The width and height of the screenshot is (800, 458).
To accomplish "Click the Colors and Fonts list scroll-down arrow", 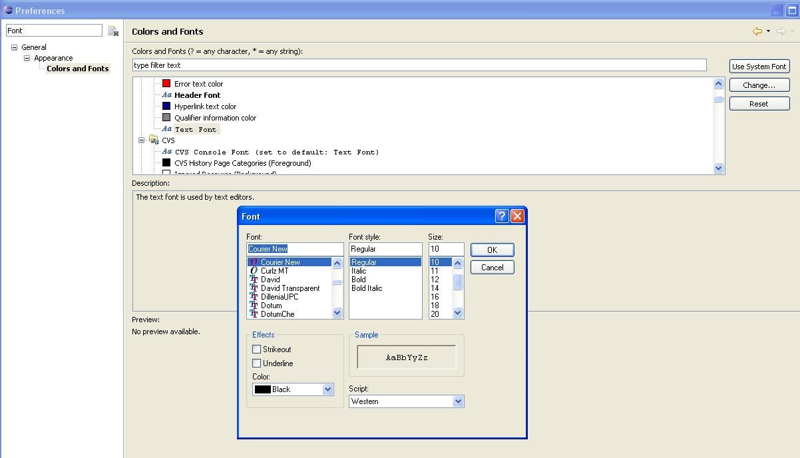I will click(x=718, y=168).
